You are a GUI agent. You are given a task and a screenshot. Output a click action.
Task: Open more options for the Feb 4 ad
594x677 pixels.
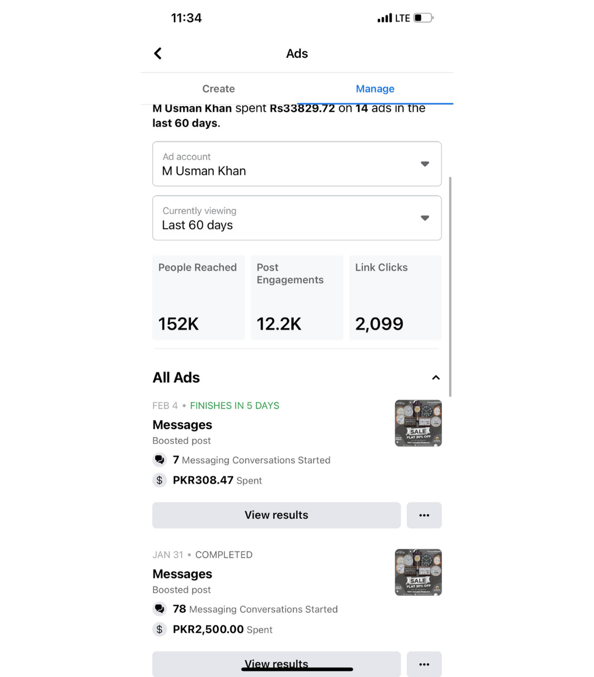pos(424,515)
